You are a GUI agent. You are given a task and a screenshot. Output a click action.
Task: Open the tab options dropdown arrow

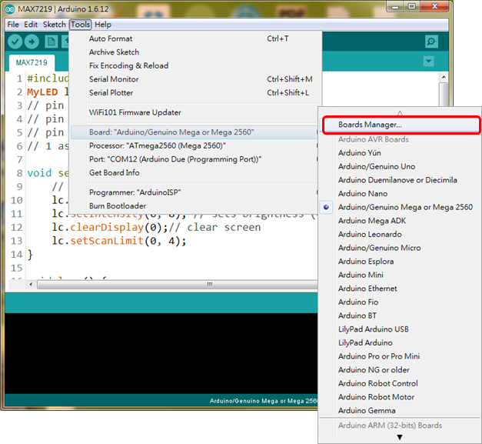coord(428,62)
